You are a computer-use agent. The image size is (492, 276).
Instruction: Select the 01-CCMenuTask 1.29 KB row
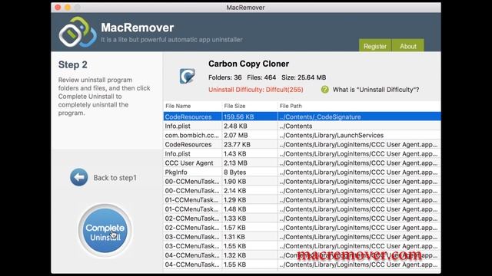[302, 200]
